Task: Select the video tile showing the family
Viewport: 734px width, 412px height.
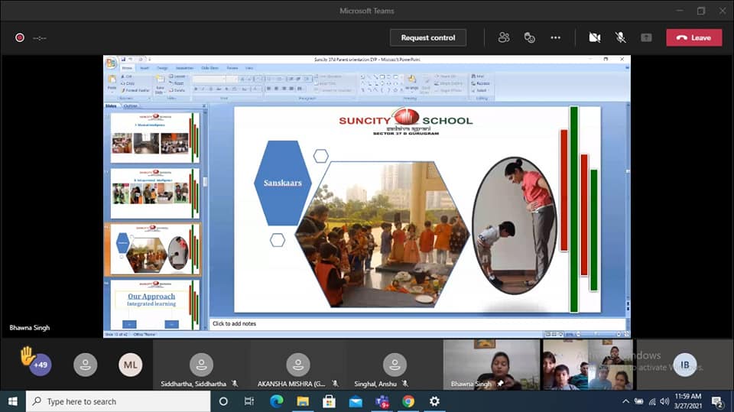Action: pyautogui.click(x=588, y=365)
